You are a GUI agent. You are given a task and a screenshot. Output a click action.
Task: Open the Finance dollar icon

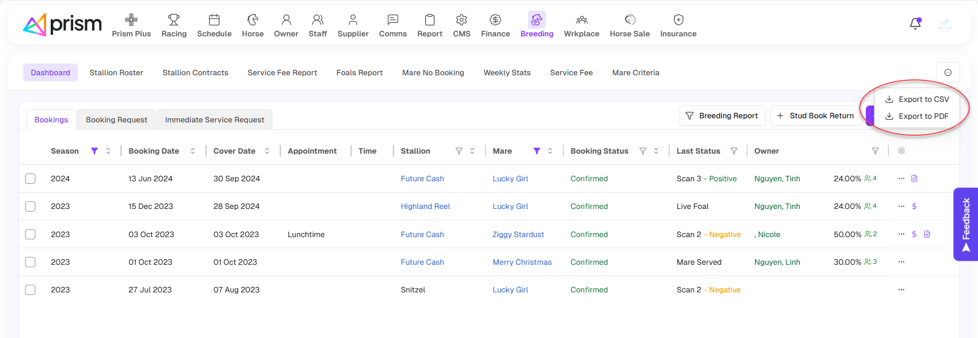tap(495, 20)
